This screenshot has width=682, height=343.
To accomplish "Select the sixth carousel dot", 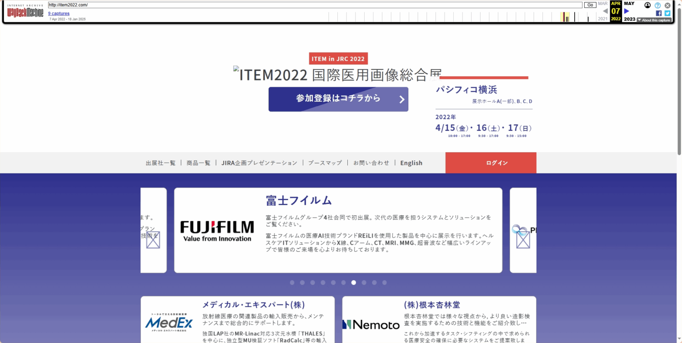I will (x=344, y=283).
